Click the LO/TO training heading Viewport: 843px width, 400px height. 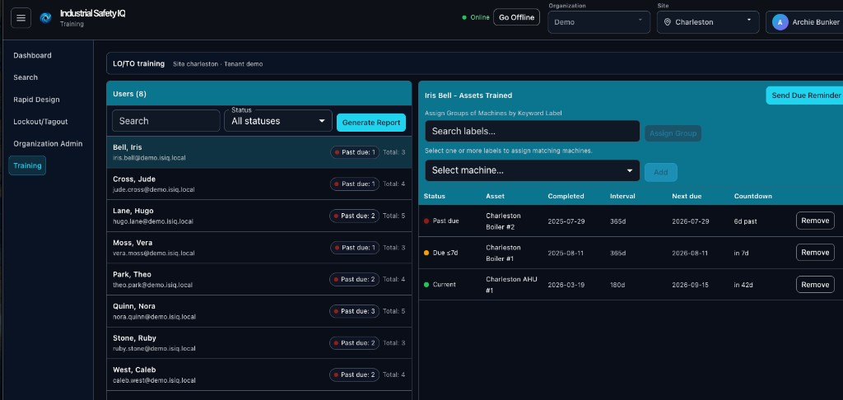point(138,63)
